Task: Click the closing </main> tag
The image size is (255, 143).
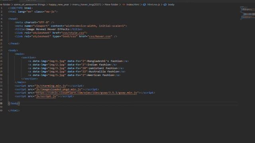Action: click(x=20, y=82)
